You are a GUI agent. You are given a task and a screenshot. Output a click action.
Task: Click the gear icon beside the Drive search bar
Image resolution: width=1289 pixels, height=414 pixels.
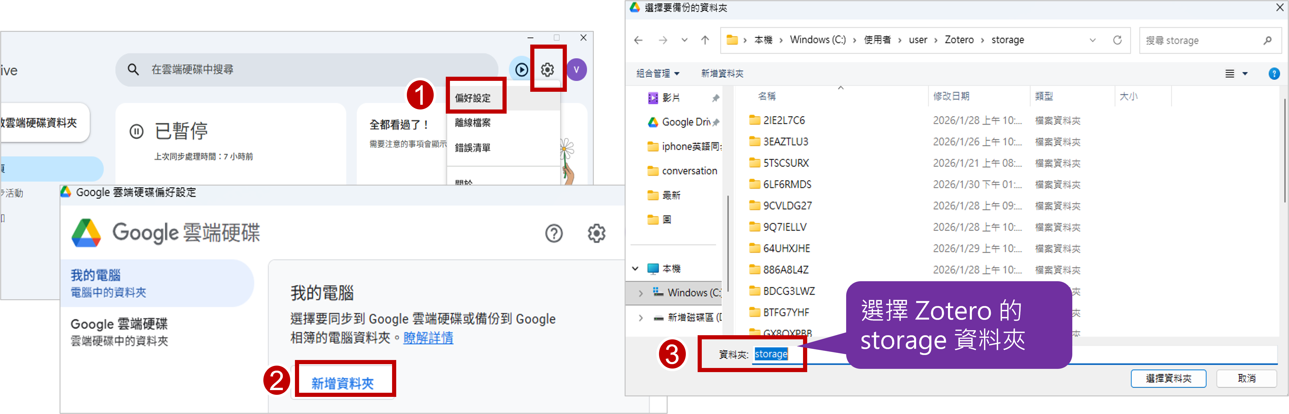(x=547, y=70)
